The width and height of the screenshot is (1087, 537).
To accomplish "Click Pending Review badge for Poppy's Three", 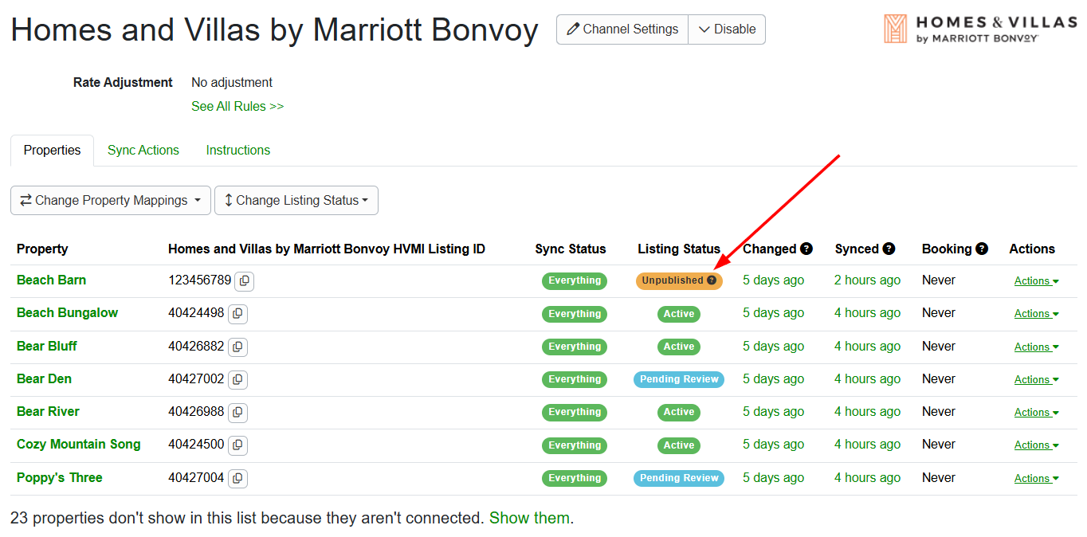I will click(679, 479).
